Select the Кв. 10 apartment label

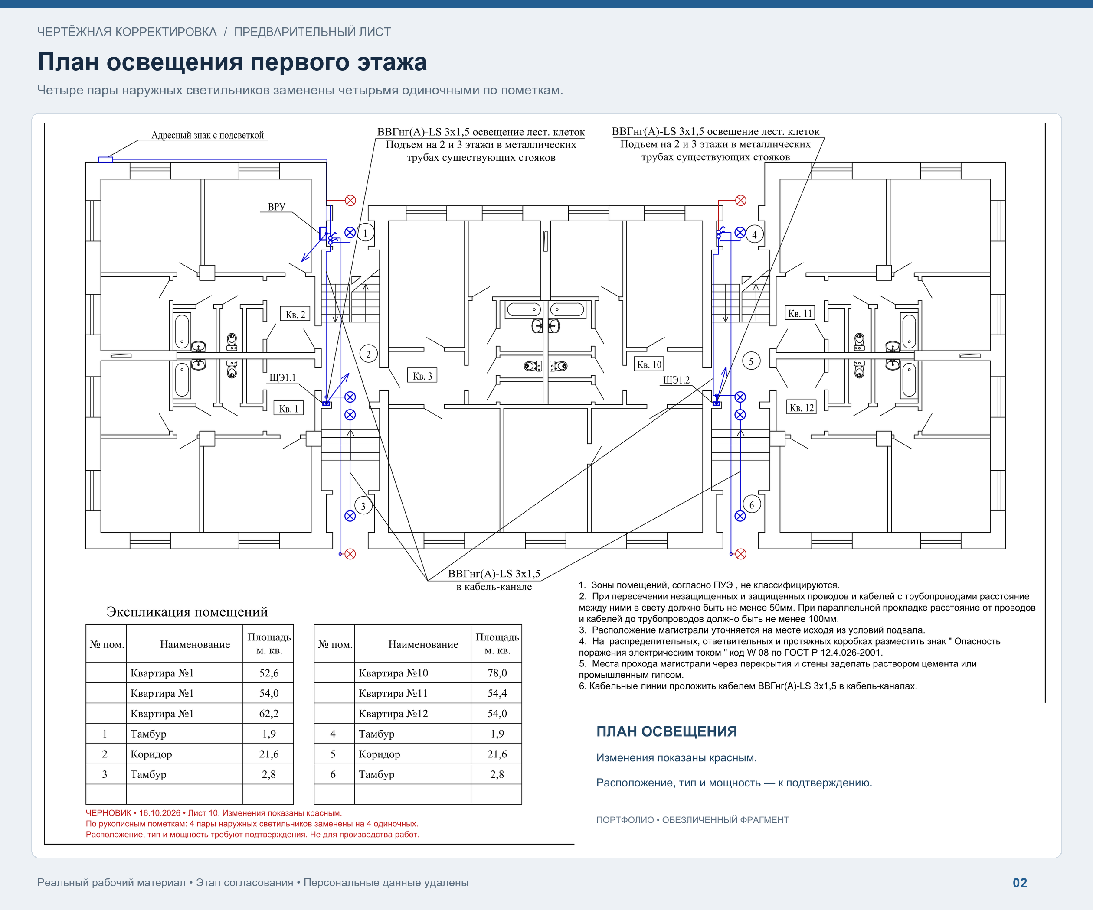pyautogui.click(x=649, y=364)
